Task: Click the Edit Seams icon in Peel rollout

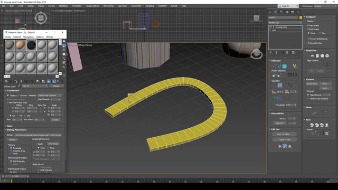Action: (312, 134)
